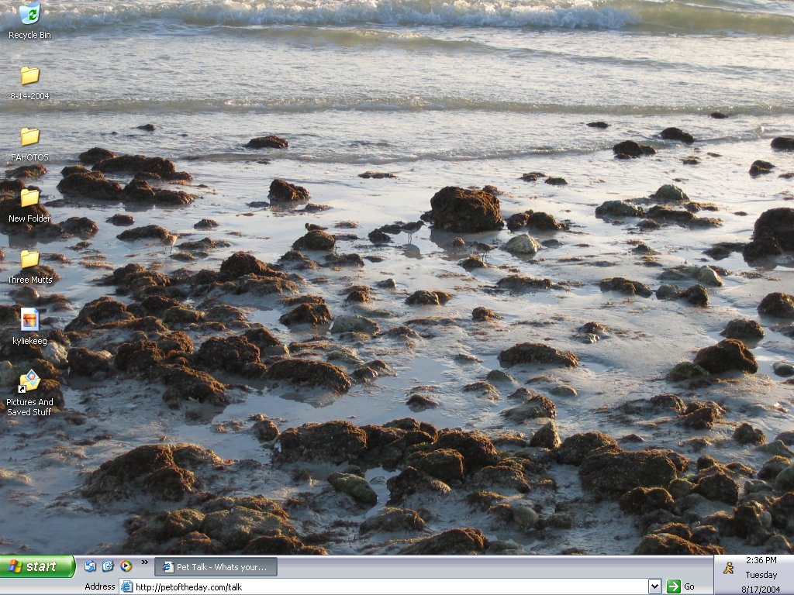Image resolution: width=794 pixels, height=595 pixels.
Task: Click the Start button
Action: pos(37,566)
